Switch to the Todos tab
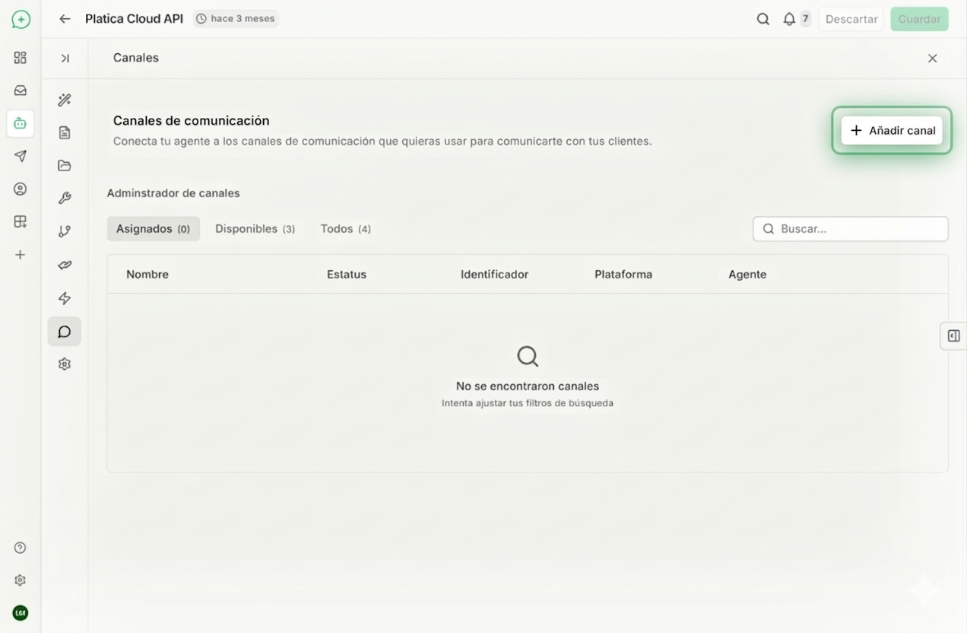967x633 pixels. click(x=345, y=229)
